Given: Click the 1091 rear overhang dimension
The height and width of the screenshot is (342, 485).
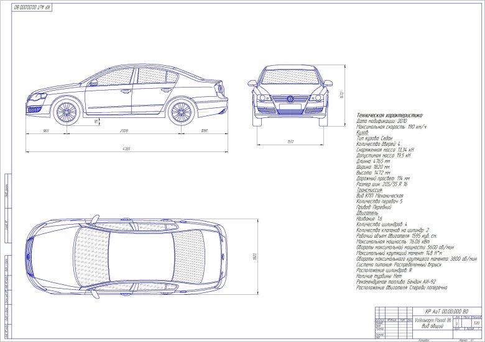Looking at the screenshot, I should (x=204, y=131).
